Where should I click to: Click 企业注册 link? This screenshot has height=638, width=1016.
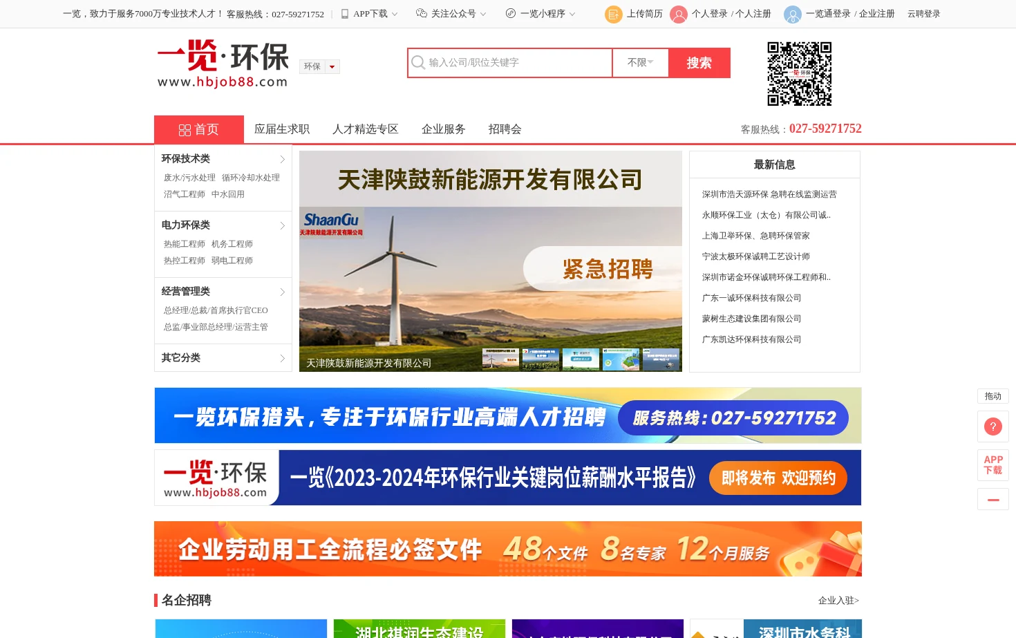(877, 14)
